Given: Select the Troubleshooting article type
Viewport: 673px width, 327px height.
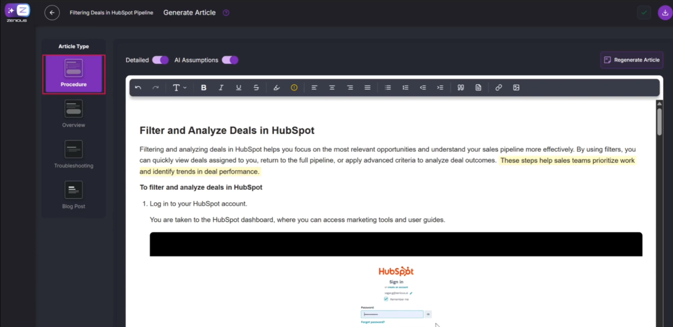Looking at the screenshot, I should tap(73, 155).
